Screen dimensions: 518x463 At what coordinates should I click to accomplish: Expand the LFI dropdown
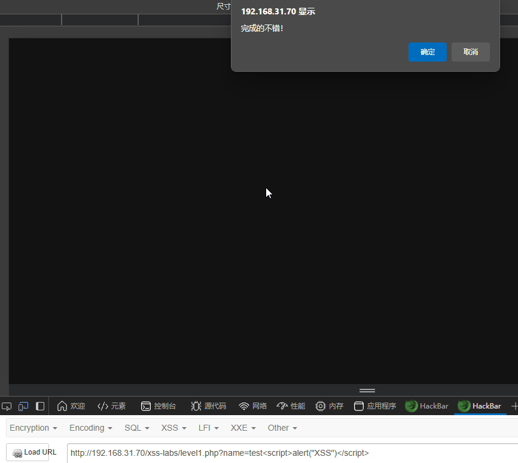pyautogui.click(x=208, y=428)
